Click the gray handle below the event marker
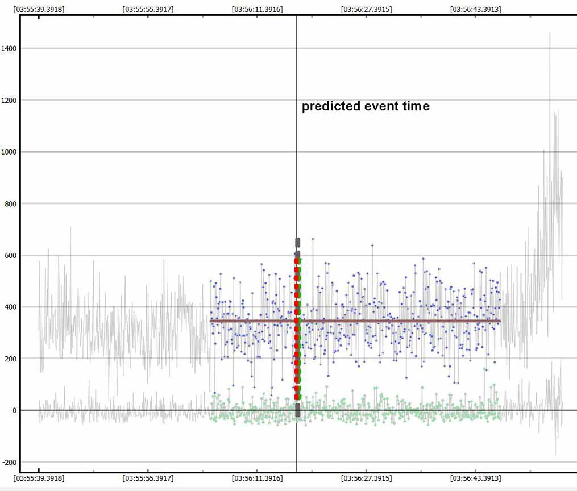The width and height of the screenshot is (577, 491). point(297,410)
